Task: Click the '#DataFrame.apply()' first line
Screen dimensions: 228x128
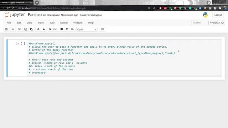Action: tap(42, 43)
